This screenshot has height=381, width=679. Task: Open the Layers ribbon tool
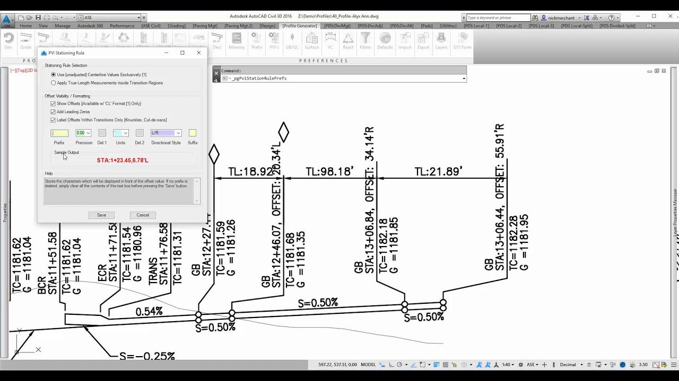[441, 41]
